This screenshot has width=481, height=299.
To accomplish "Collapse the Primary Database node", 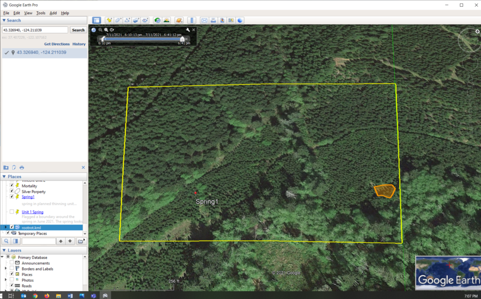I will [x=2, y=257].
